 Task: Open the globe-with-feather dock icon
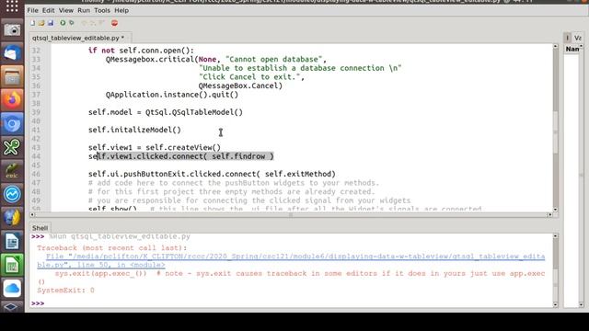(12, 218)
